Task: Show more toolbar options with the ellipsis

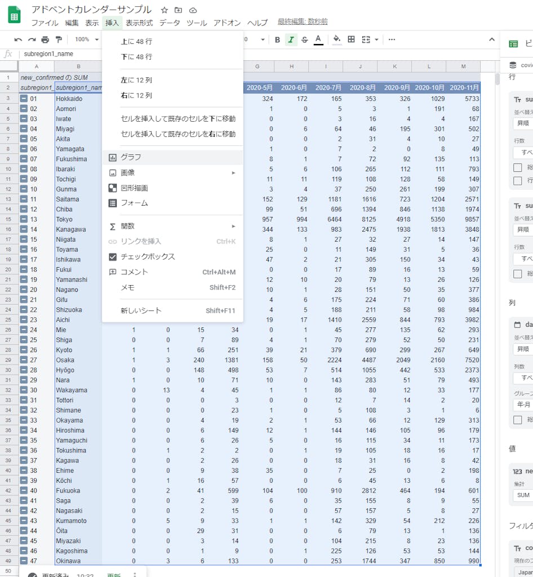Action: point(392,39)
